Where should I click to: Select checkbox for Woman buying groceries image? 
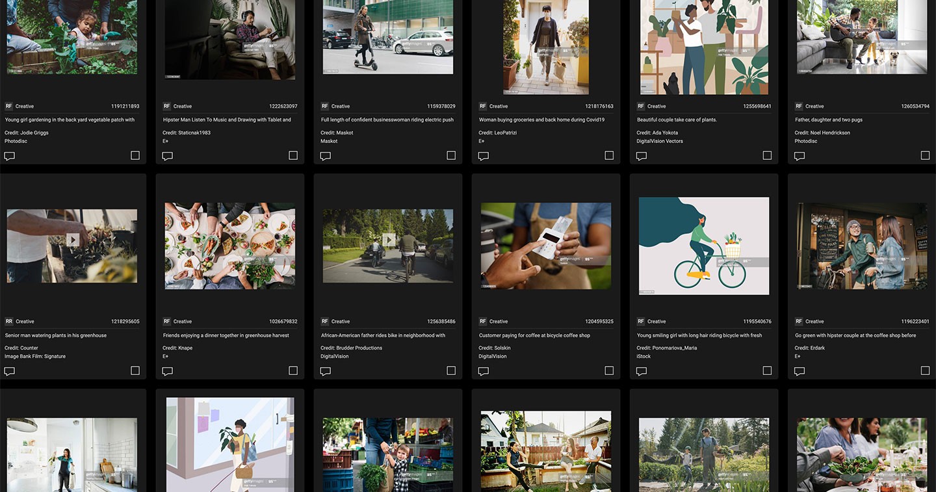pos(609,155)
